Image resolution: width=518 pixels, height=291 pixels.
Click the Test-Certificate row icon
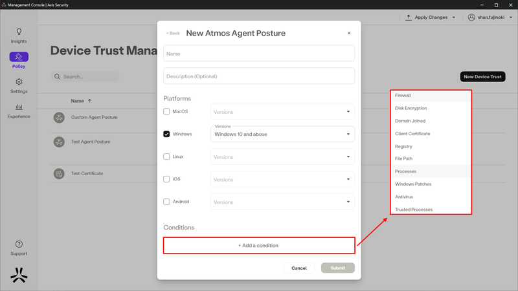pos(59,173)
